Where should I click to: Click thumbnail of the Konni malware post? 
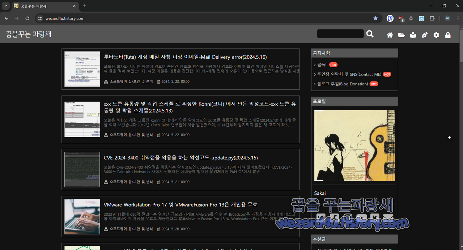82,119
